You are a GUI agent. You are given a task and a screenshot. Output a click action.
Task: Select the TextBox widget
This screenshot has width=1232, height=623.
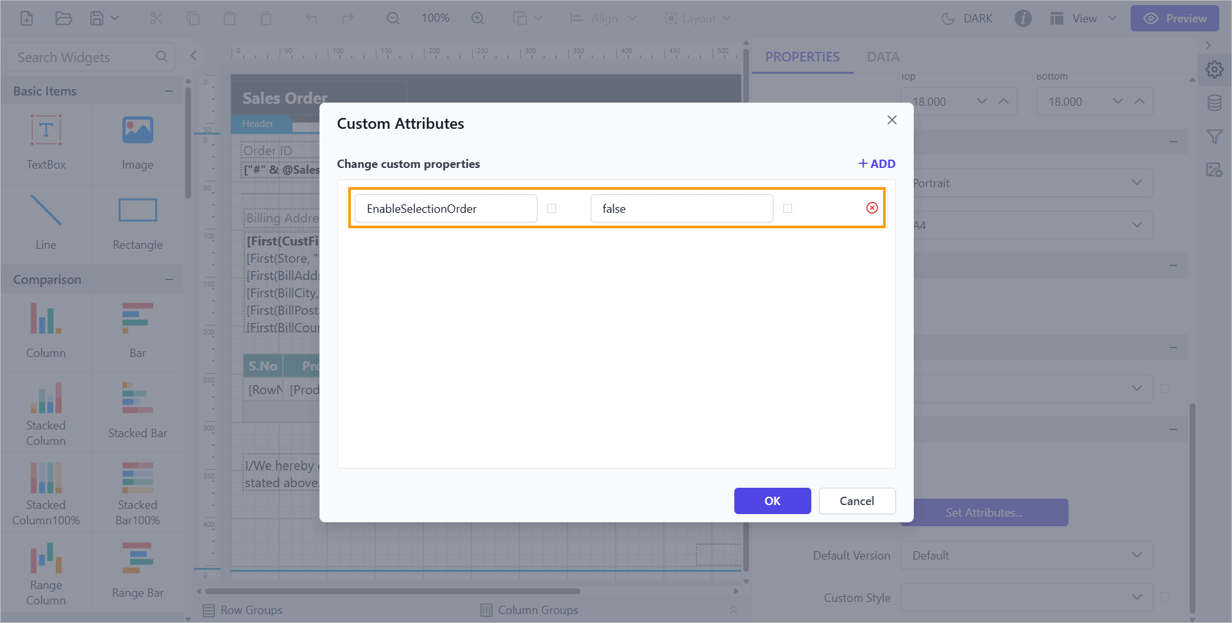tap(46, 142)
